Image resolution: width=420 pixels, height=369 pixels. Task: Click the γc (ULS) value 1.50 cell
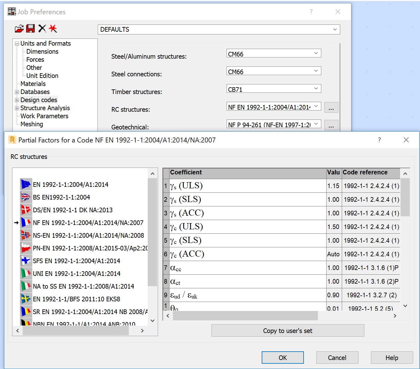[x=333, y=227]
